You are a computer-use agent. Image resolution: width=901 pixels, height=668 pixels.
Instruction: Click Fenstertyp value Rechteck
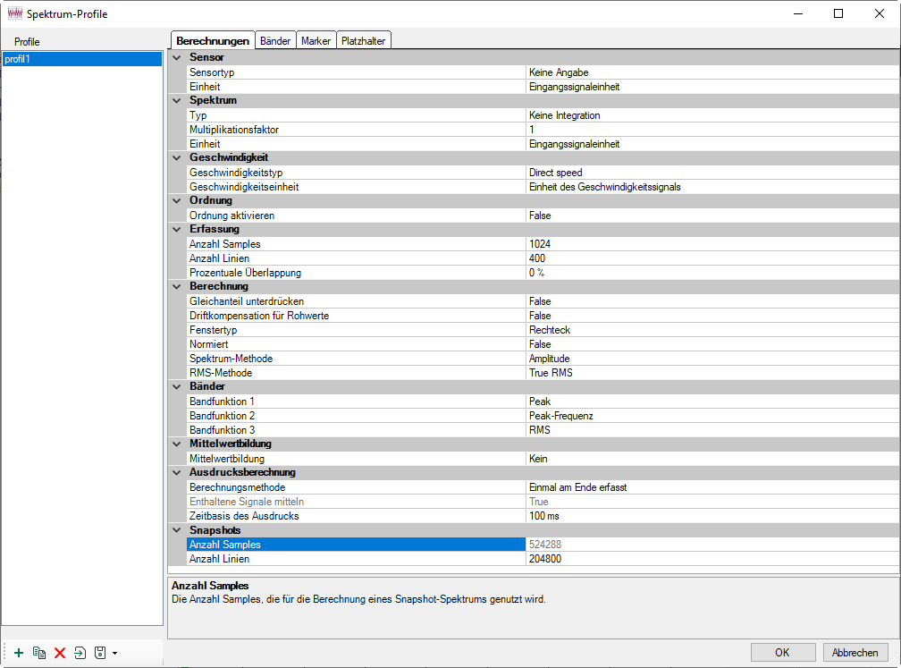[x=712, y=330]
